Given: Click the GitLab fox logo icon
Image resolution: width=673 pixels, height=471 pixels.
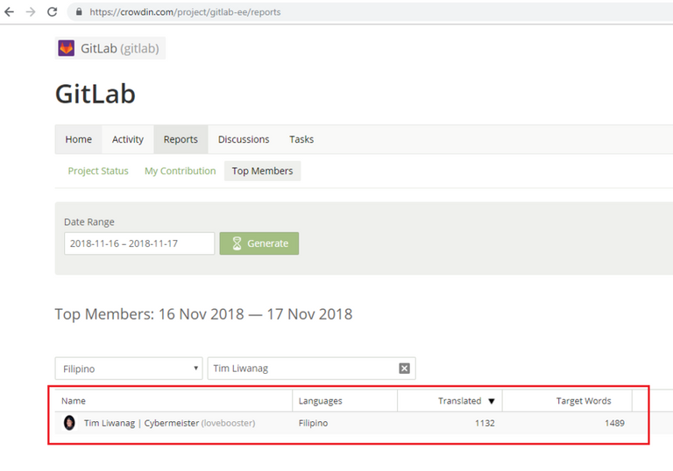Looking at the screenshot, I should (66, 48).
